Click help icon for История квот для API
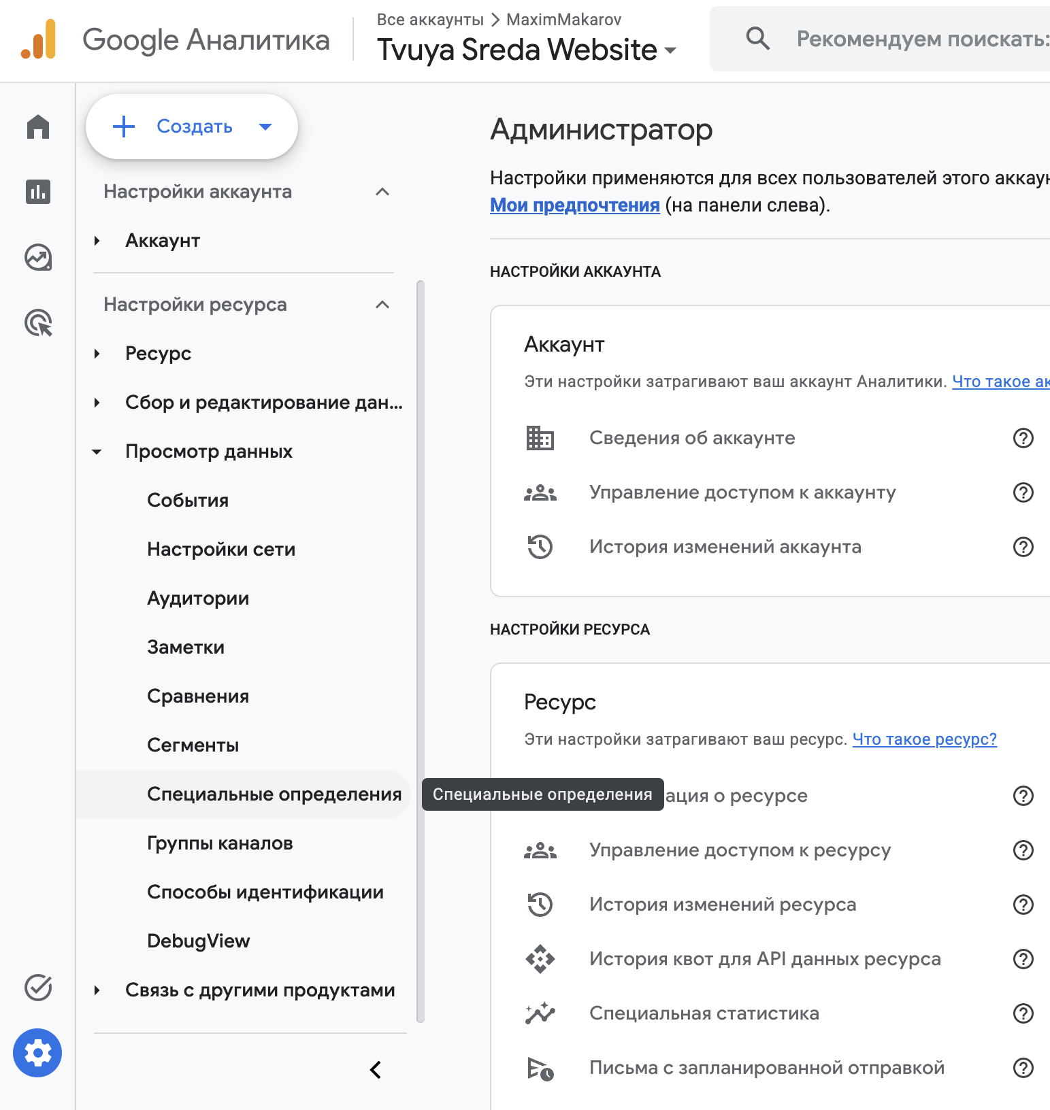1050x1110 pixels. point(1023,959)
